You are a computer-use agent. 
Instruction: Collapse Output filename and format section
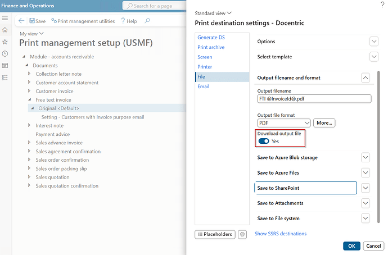pyautogui.click(x=366, y=78)
